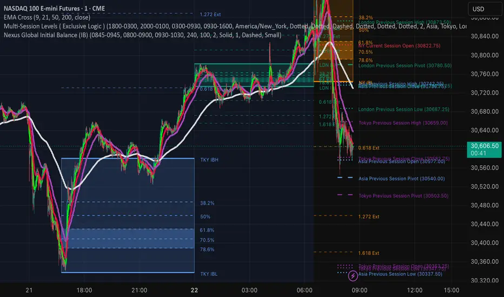Click the 12:00 time axis label
Image resolution: width=504 pixels, height=297 pixels.
415,291
